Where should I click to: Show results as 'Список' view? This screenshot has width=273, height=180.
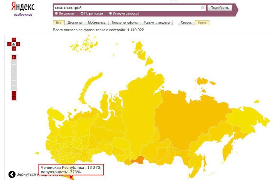187,23
